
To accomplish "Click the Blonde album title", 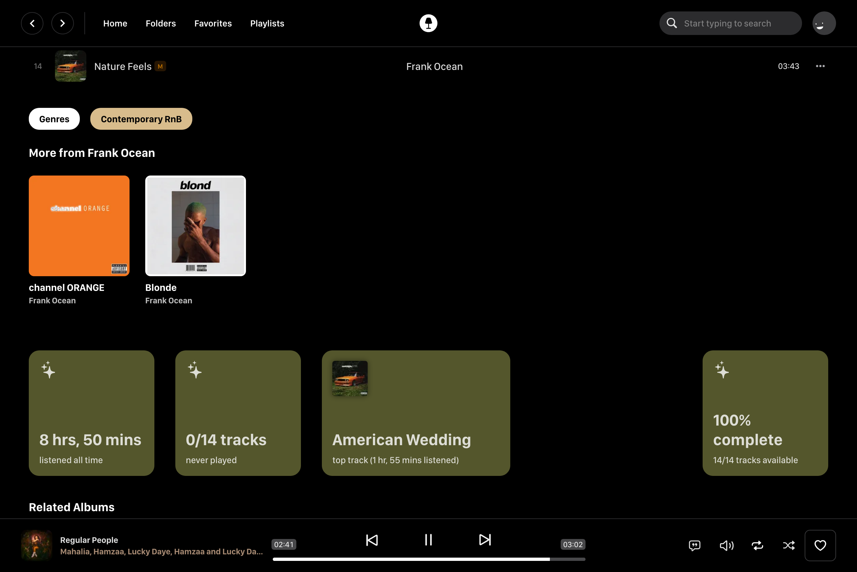I will tap(161, 288).
